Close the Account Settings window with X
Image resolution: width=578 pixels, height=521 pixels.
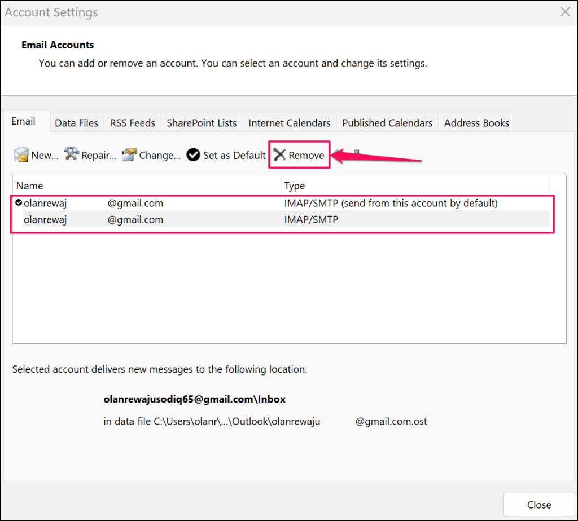point(564,11)
